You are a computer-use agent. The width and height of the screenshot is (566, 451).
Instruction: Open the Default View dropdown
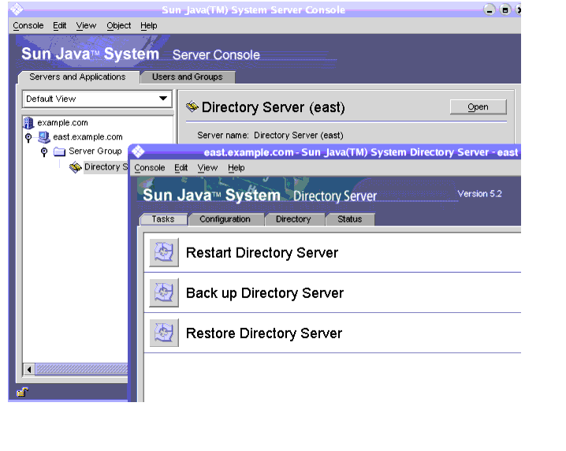click(x=163, y=99)
